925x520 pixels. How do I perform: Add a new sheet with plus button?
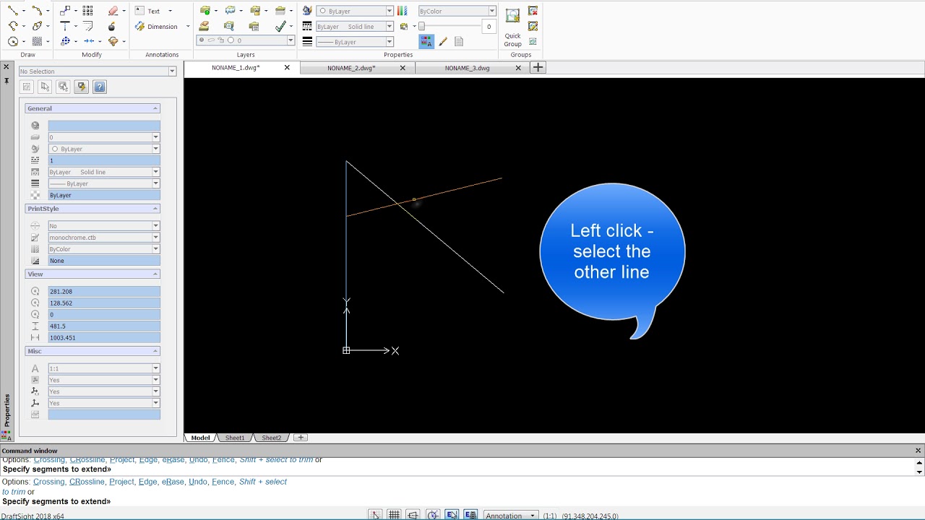[301, 438]
